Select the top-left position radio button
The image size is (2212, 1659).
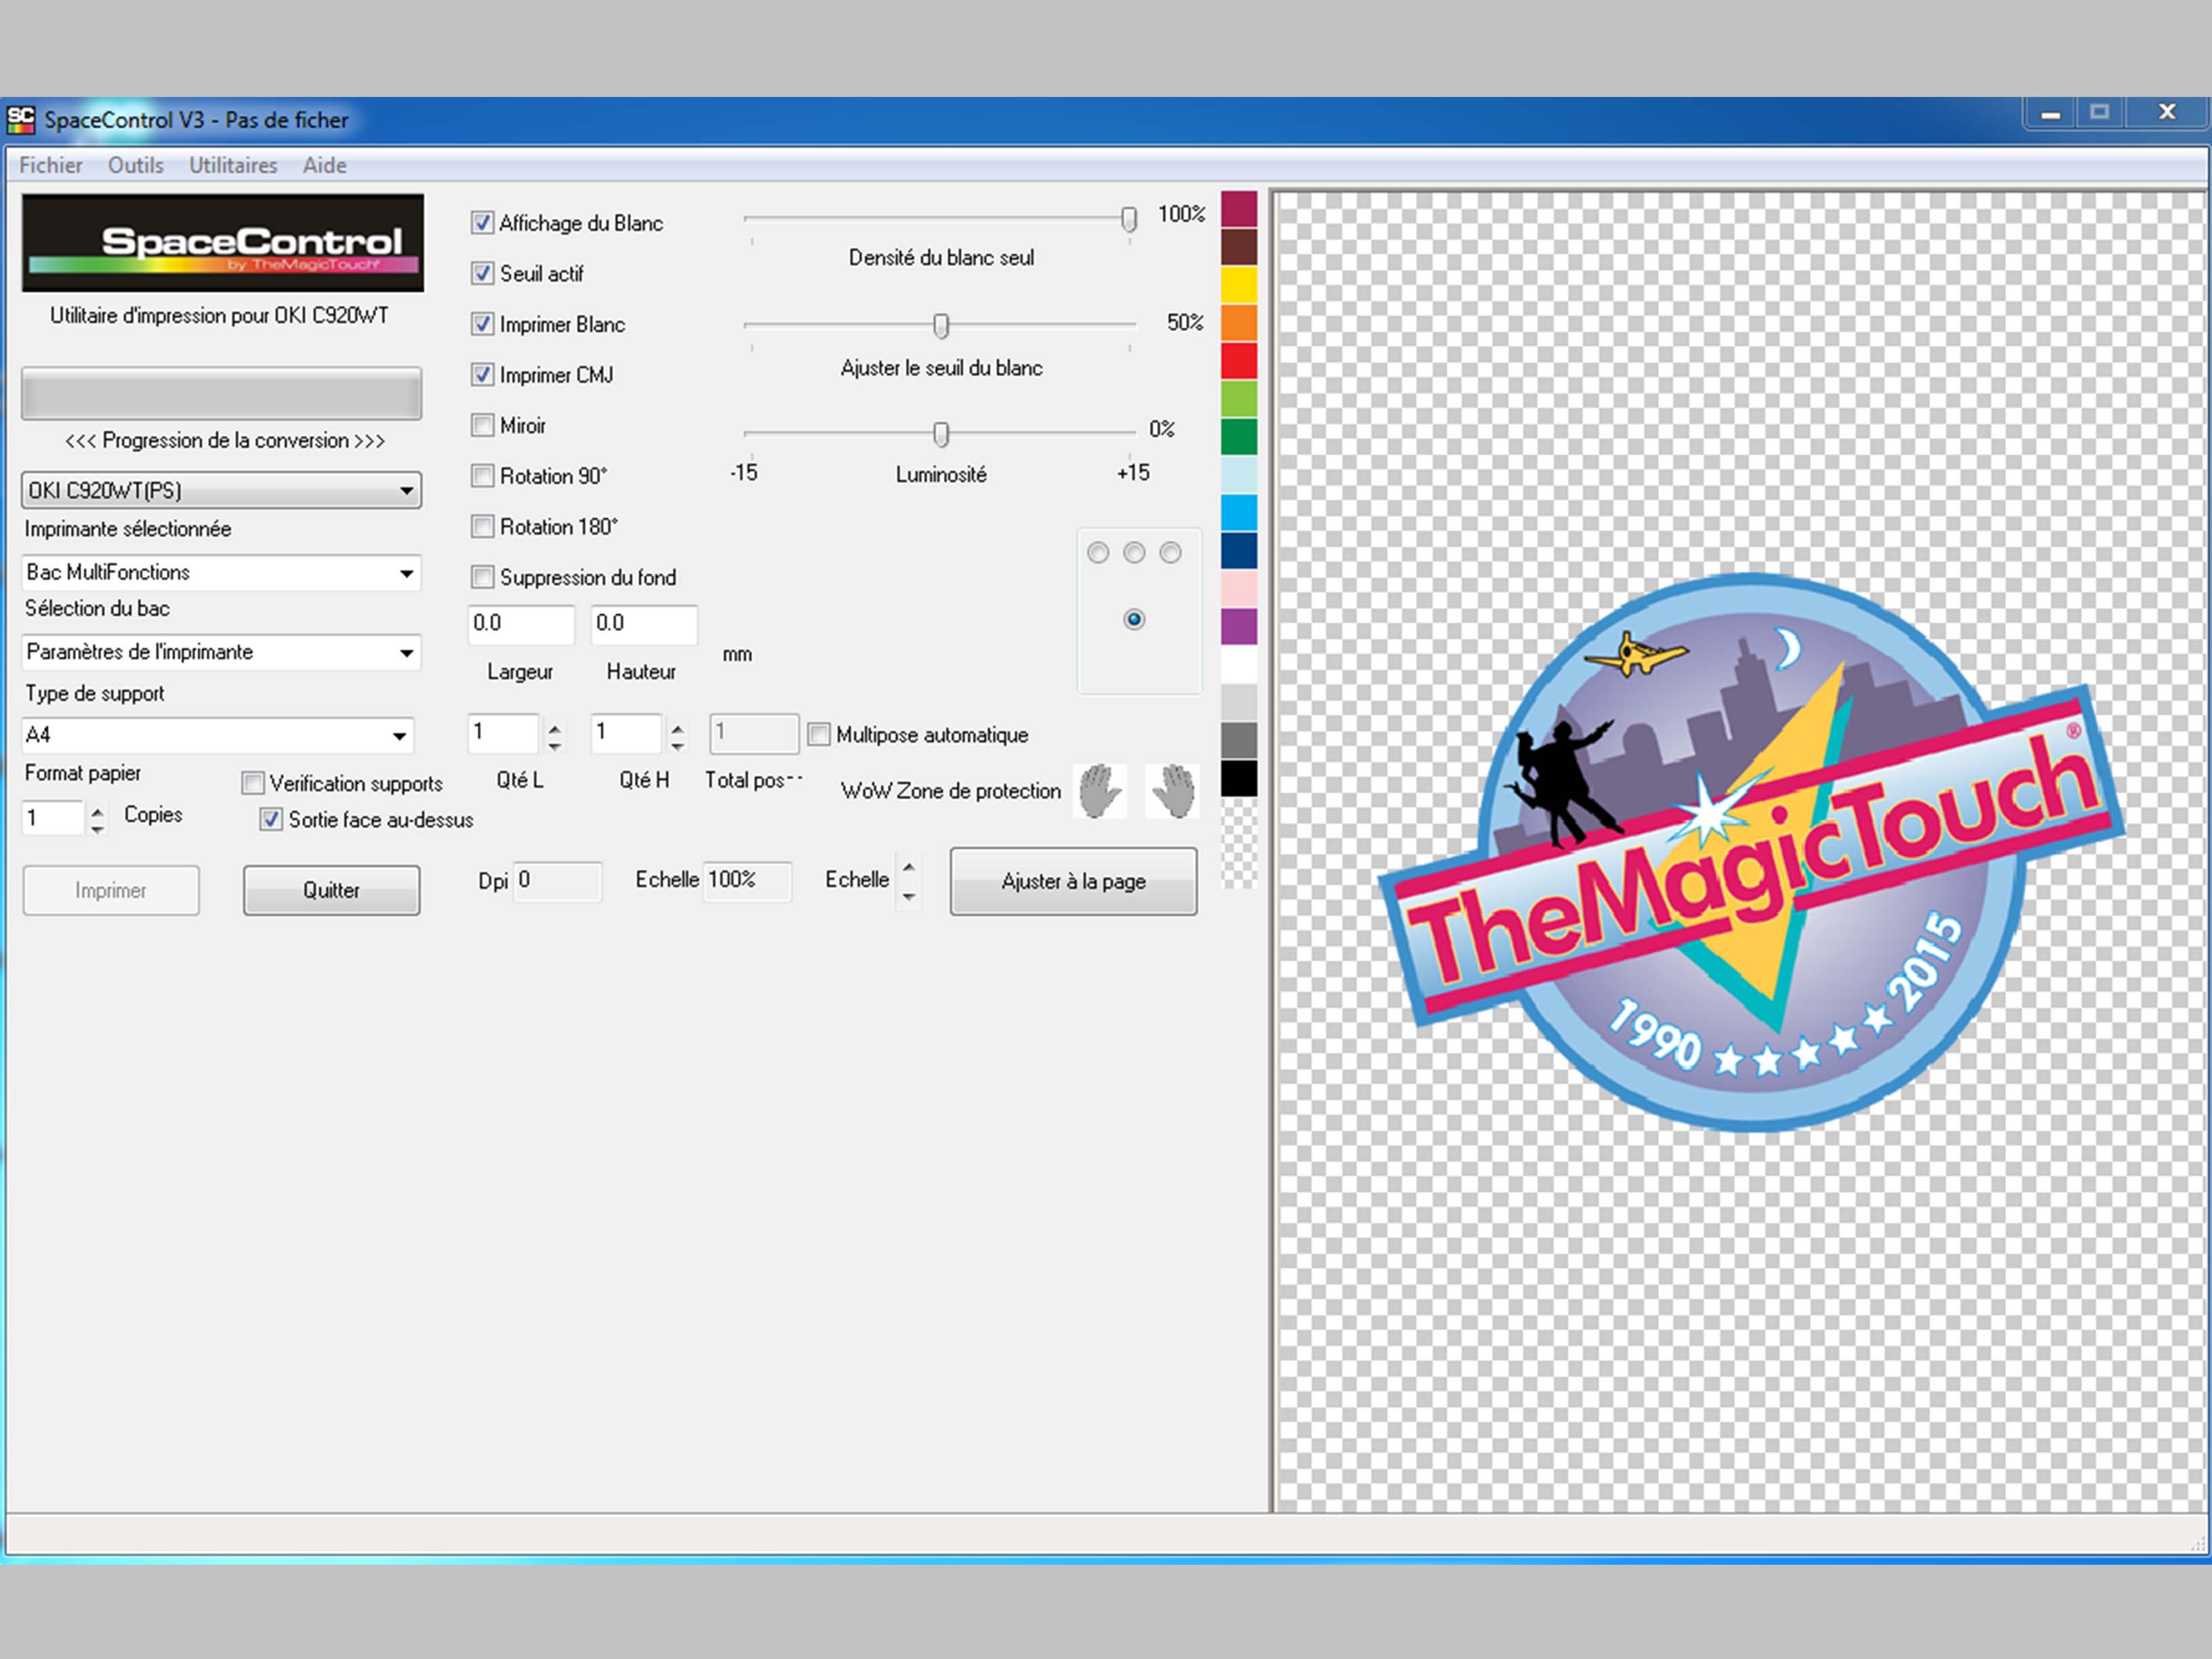tap(1098, 553)
